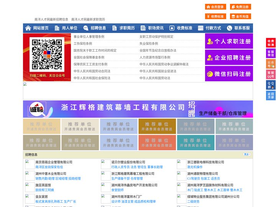This screenshot has height=207, width=276.
Task: Click chat icon beside 招聘信息
Action: pyautogui.click(x=86, y=28)
